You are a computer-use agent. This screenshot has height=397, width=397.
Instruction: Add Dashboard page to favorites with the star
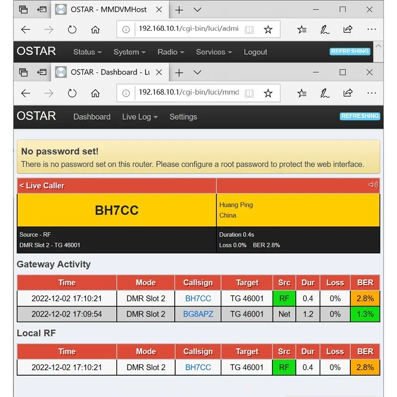(268, 93)
